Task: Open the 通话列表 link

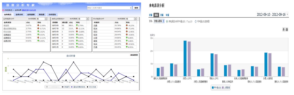Action: (25, 10)
